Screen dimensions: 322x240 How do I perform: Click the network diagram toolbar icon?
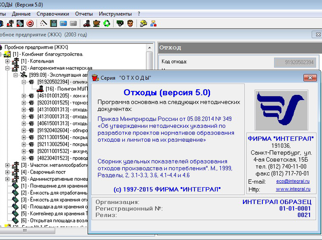tap(153, 24)
